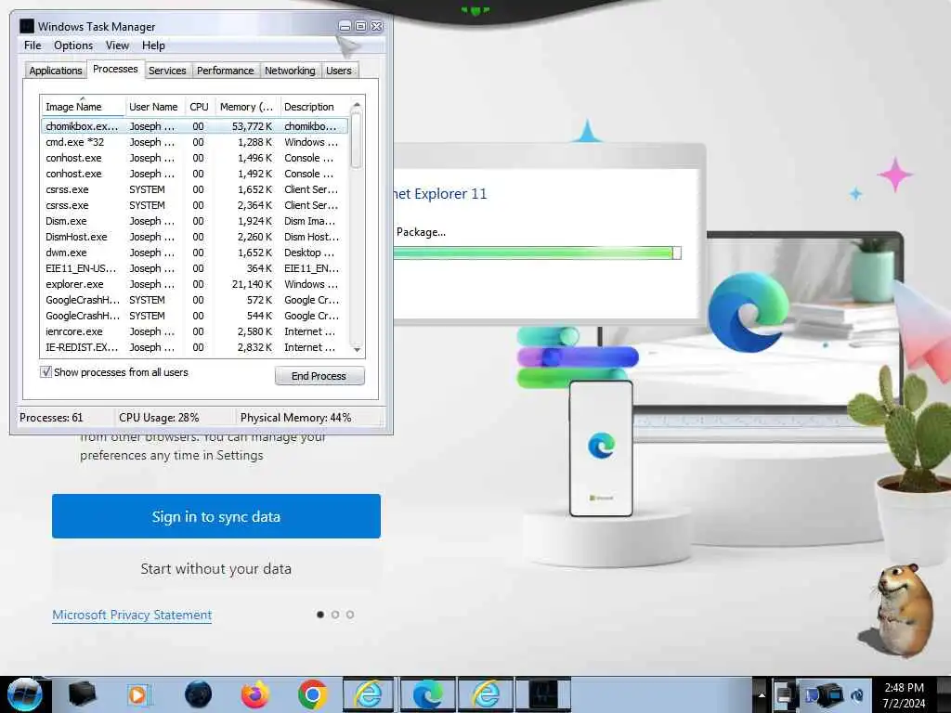Click the Task Manager title bar icon
Screen dimensions: 951x713
[27, 26]
